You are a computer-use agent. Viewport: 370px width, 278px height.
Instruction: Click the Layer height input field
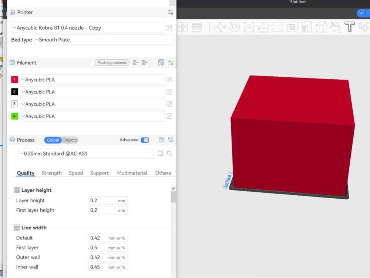(108, 201)
